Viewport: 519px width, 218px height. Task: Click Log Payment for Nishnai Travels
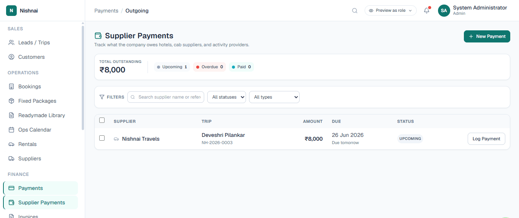(486, 139)
